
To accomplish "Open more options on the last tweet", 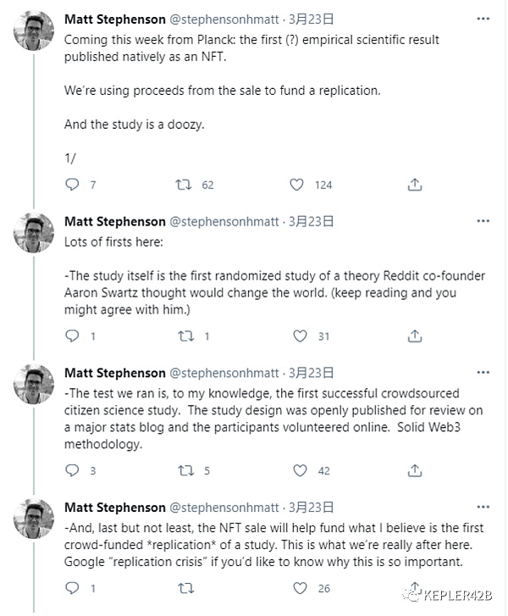I will tap(483, 507).
